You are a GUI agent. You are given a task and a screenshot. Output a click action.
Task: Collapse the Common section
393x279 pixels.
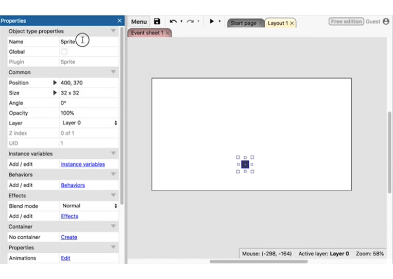(x=113, y=72)
